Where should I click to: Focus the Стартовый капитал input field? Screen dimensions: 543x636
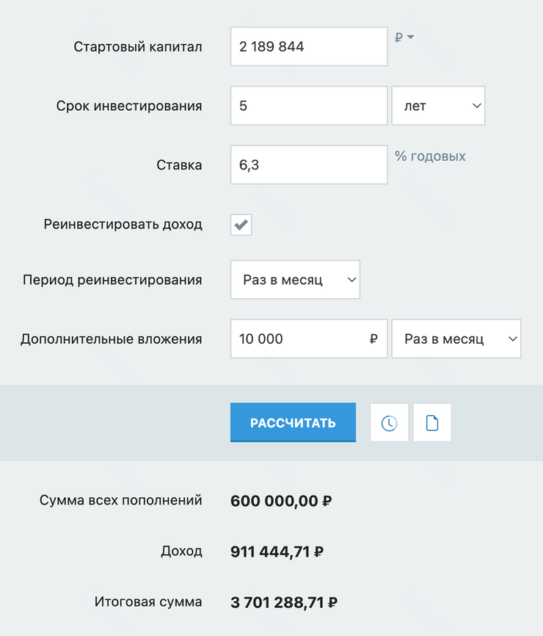[308, 46]
